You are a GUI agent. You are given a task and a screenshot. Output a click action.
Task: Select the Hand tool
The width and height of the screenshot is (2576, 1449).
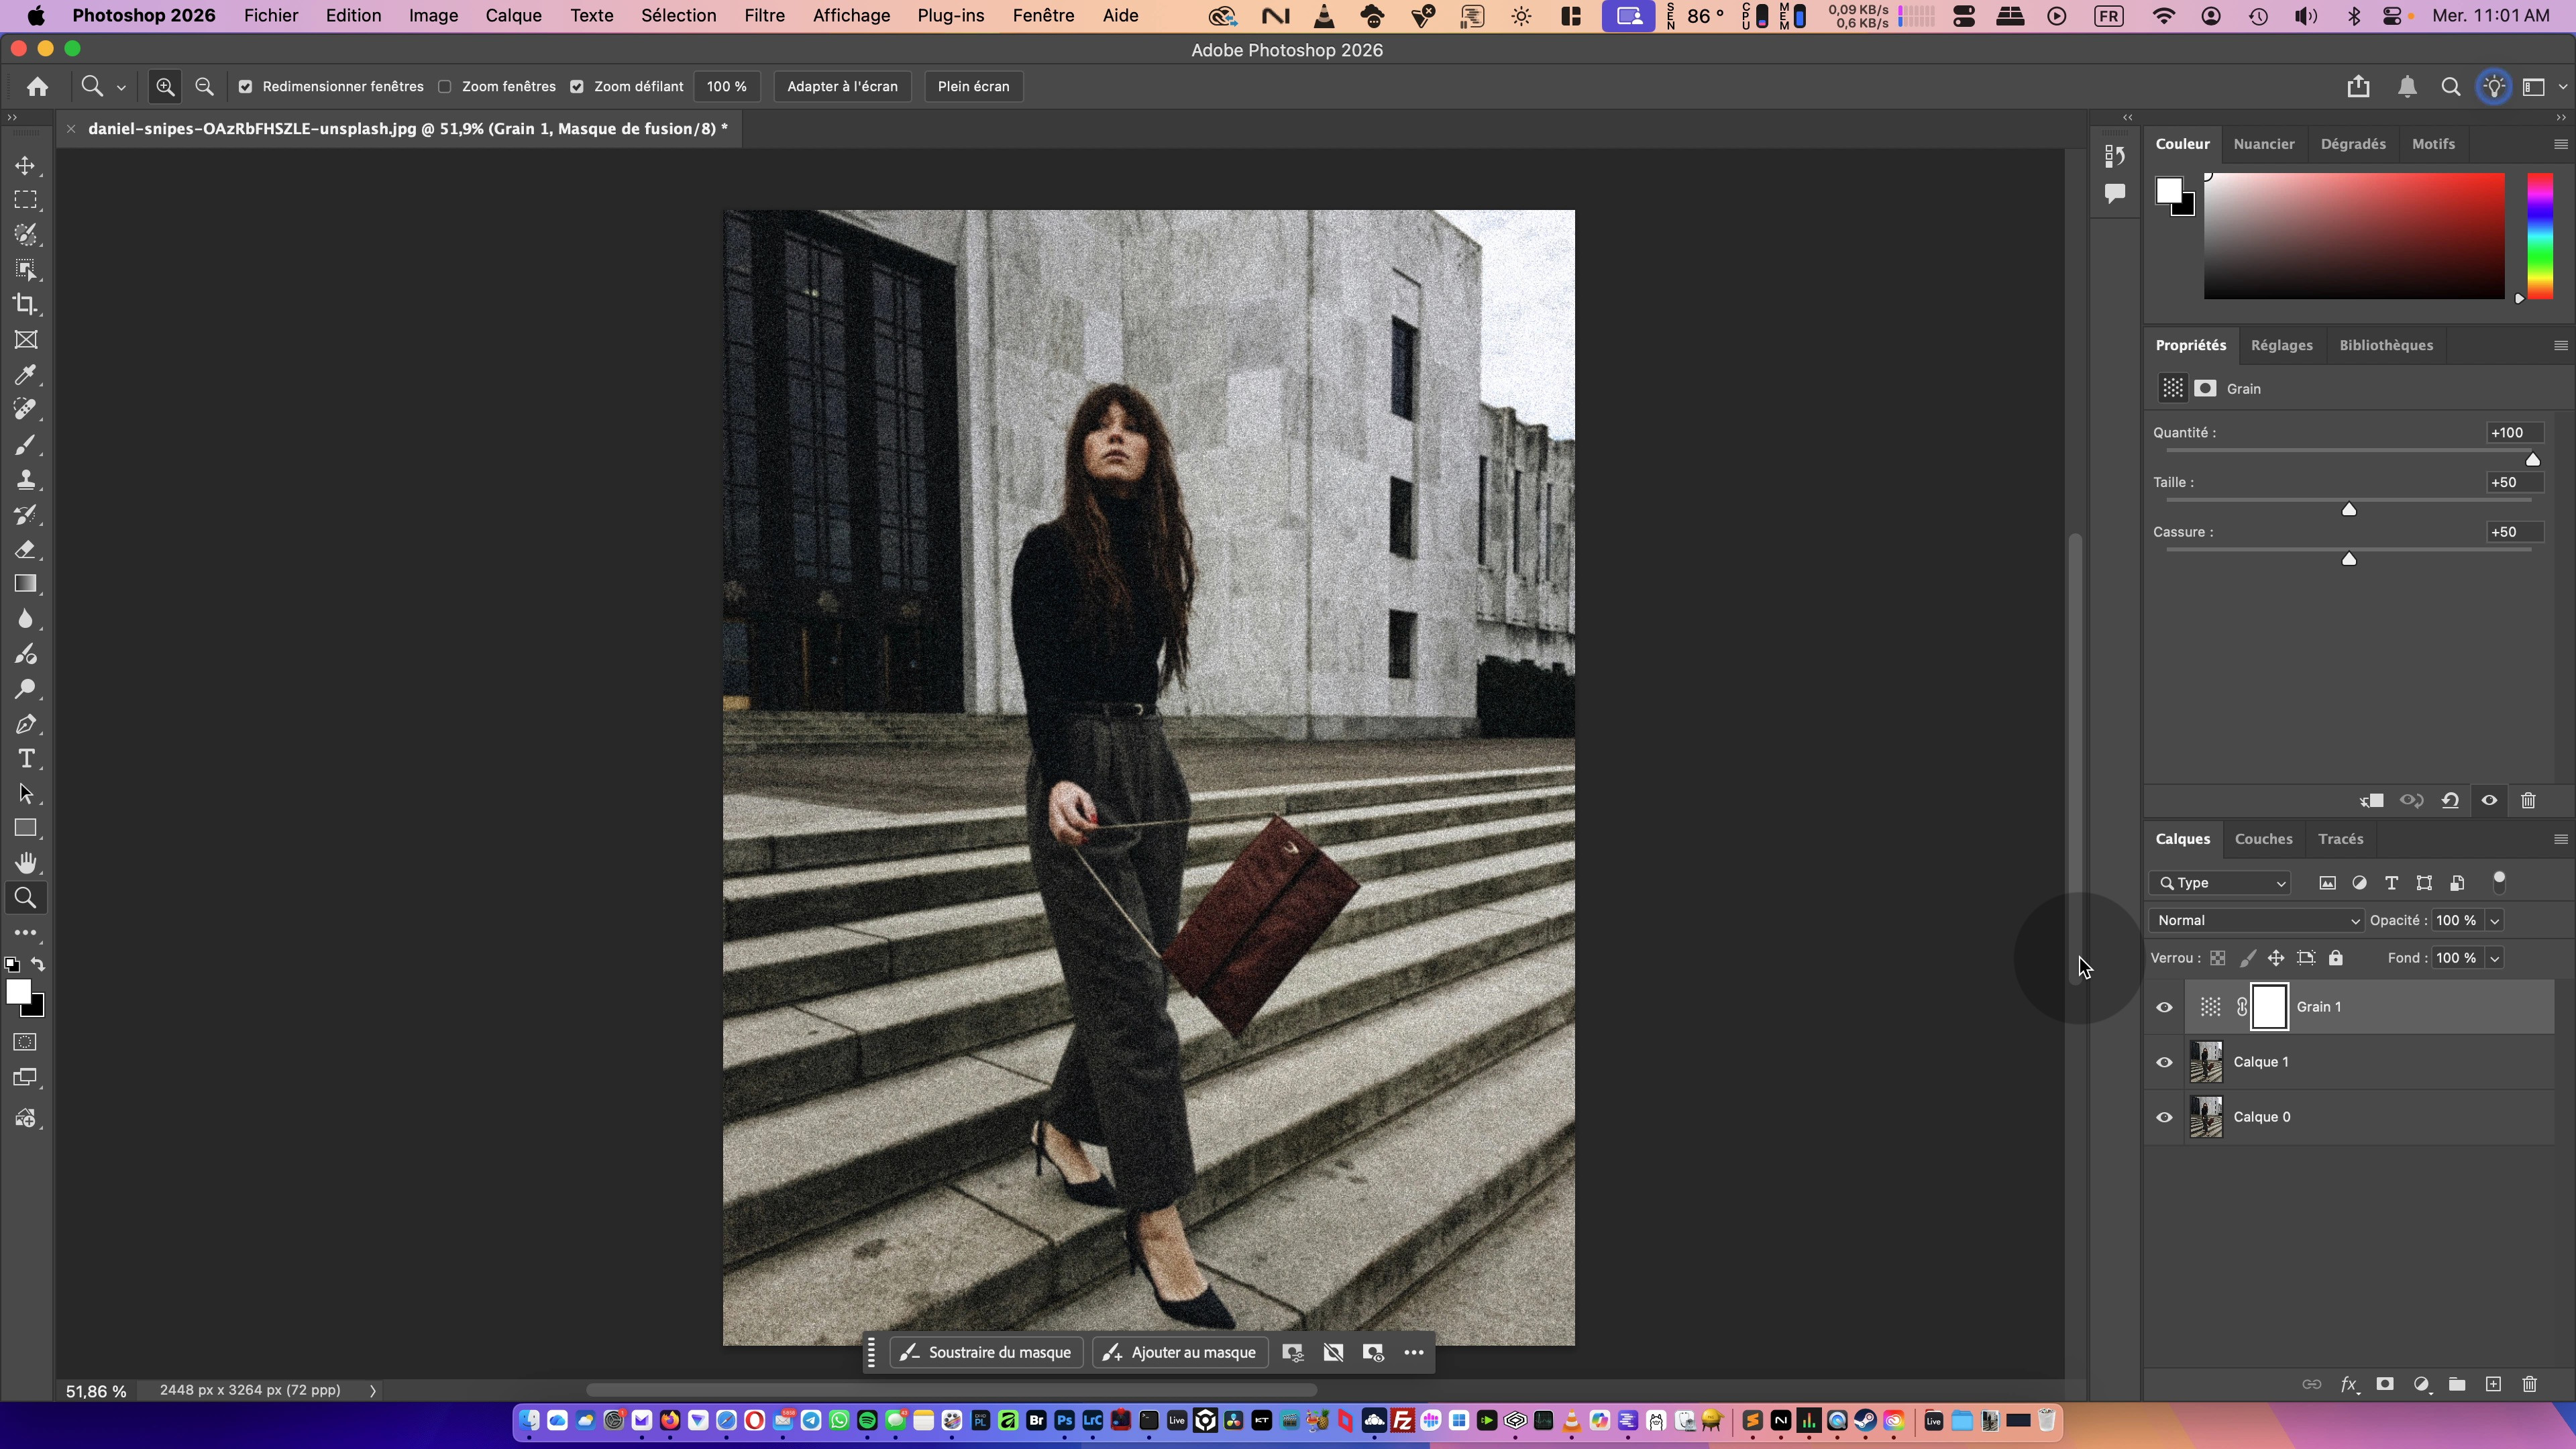pos(26,863)
